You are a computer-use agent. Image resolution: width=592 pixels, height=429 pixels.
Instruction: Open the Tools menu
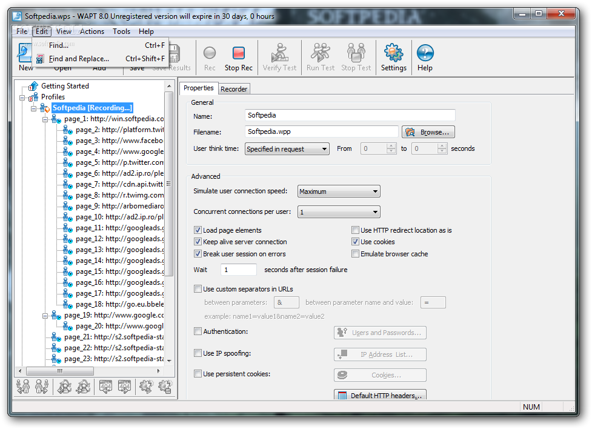tap(121, 32)
